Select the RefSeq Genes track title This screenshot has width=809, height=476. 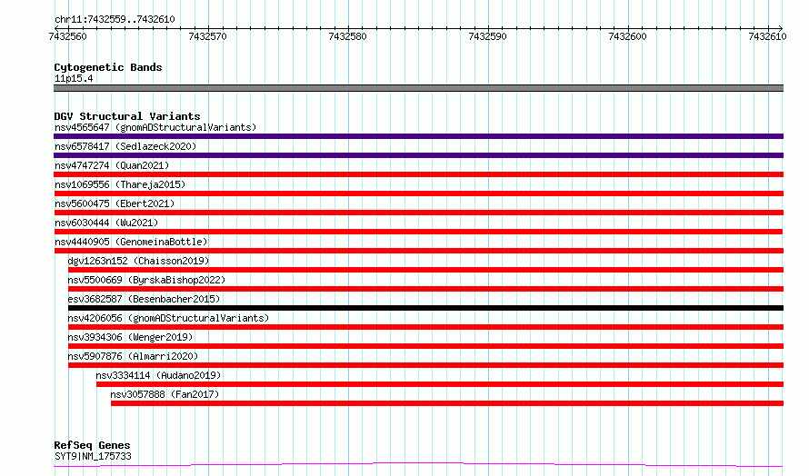pyautogui.click(x=92, y=445)
